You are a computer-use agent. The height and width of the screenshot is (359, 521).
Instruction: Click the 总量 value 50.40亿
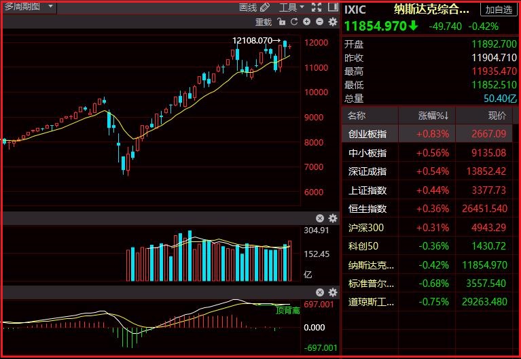[x=500, y=99]
